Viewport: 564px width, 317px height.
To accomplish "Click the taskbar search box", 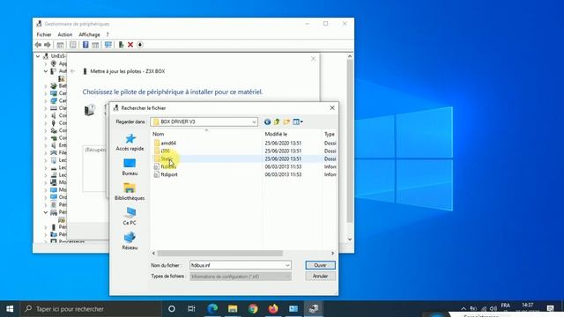I will (x=90, y=309).
